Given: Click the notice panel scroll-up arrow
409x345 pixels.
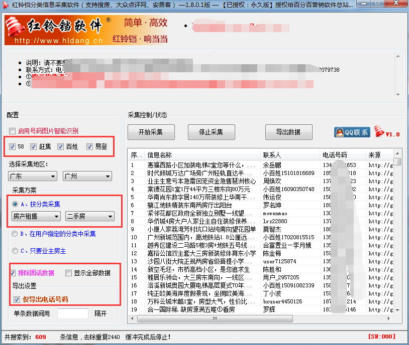Looking at the screenshot, I should coord(398,56).
